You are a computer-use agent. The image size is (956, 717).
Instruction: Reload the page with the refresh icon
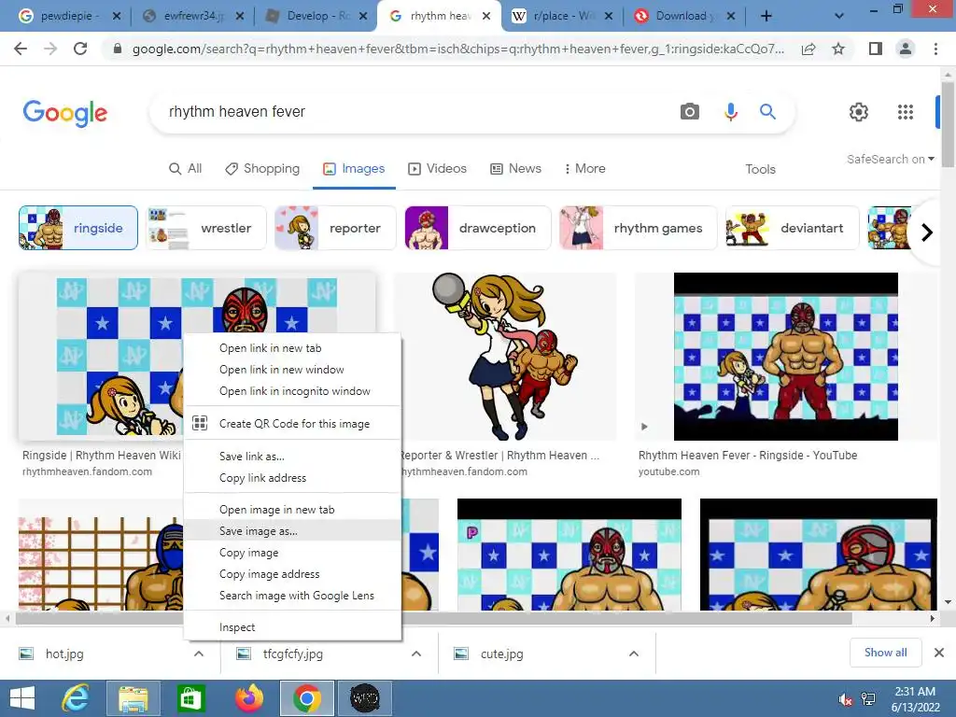click(80, 49)
